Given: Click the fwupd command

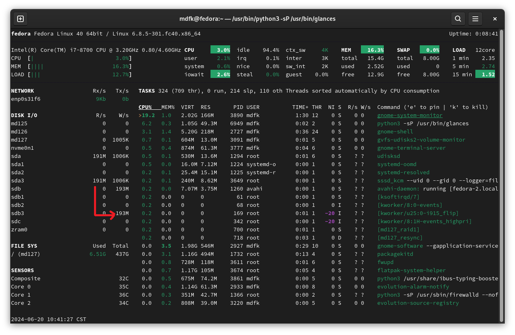Looking at the screenshot, I should [385, 262].
